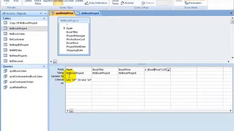The image size is (234, 131).
Task: Choose the Make Table query type
Action: pyautogui.click(x=38, y=3)
